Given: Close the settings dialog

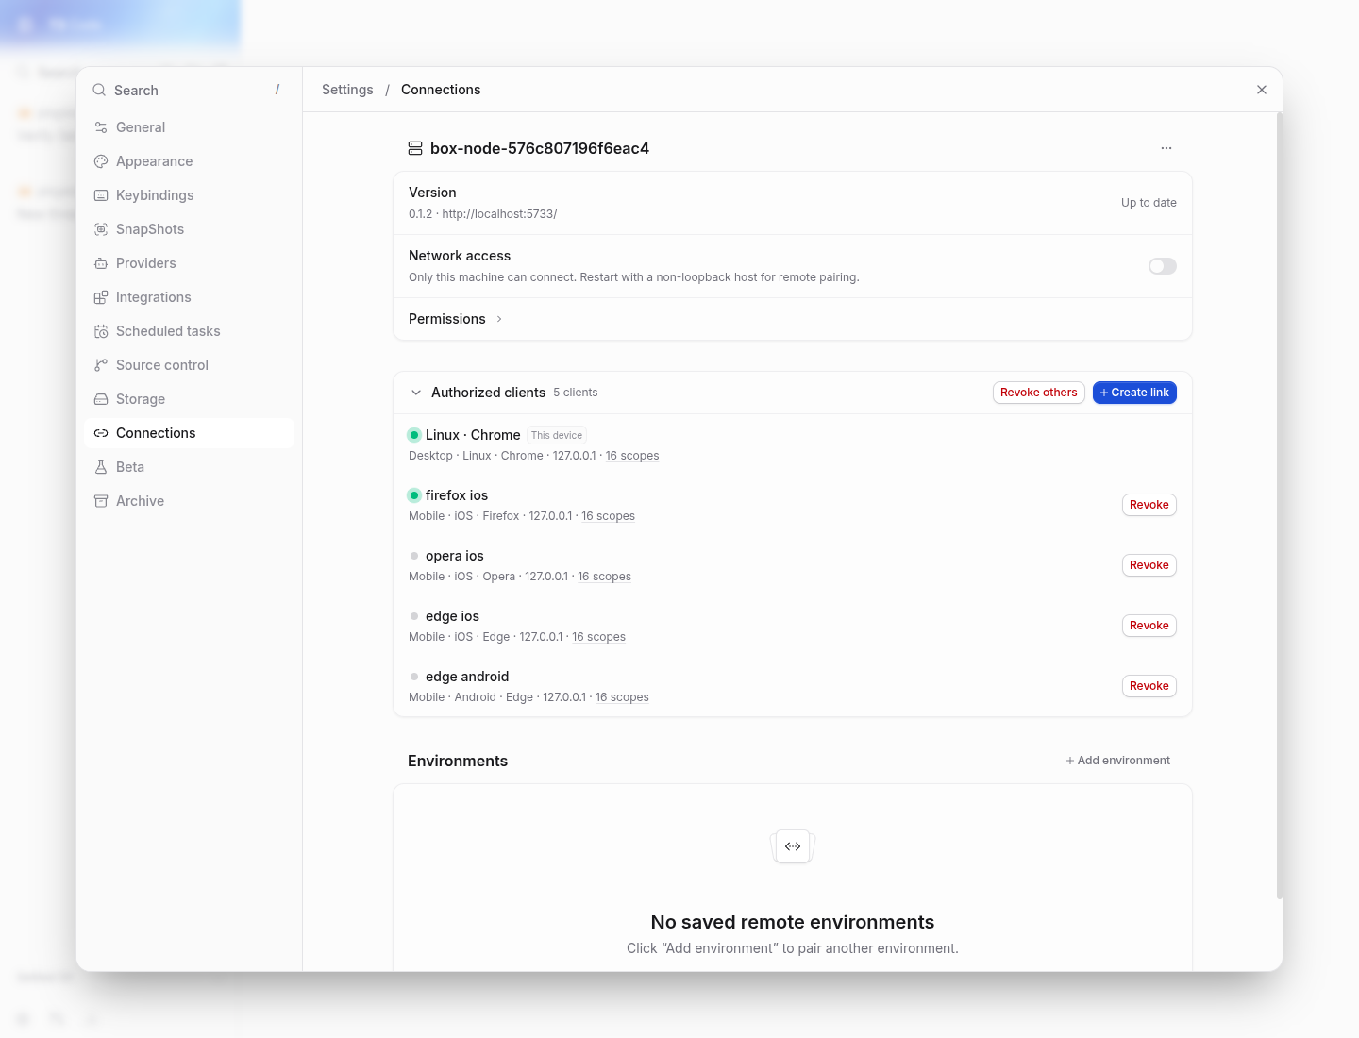Looking at the screenshot, I should 1262,90.
